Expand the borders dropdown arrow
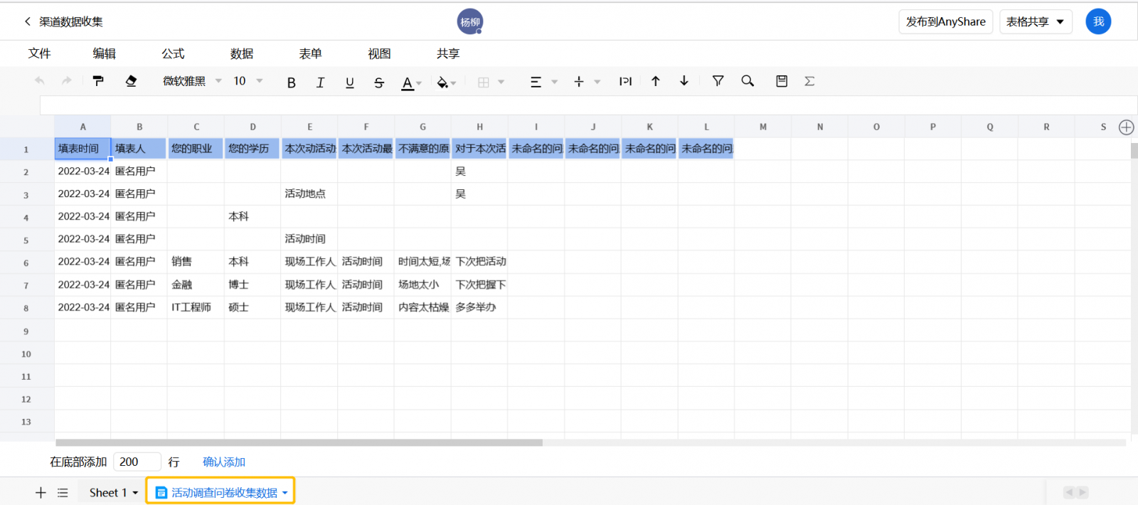This screenshot has height=505, width=1138. (501, 82)
